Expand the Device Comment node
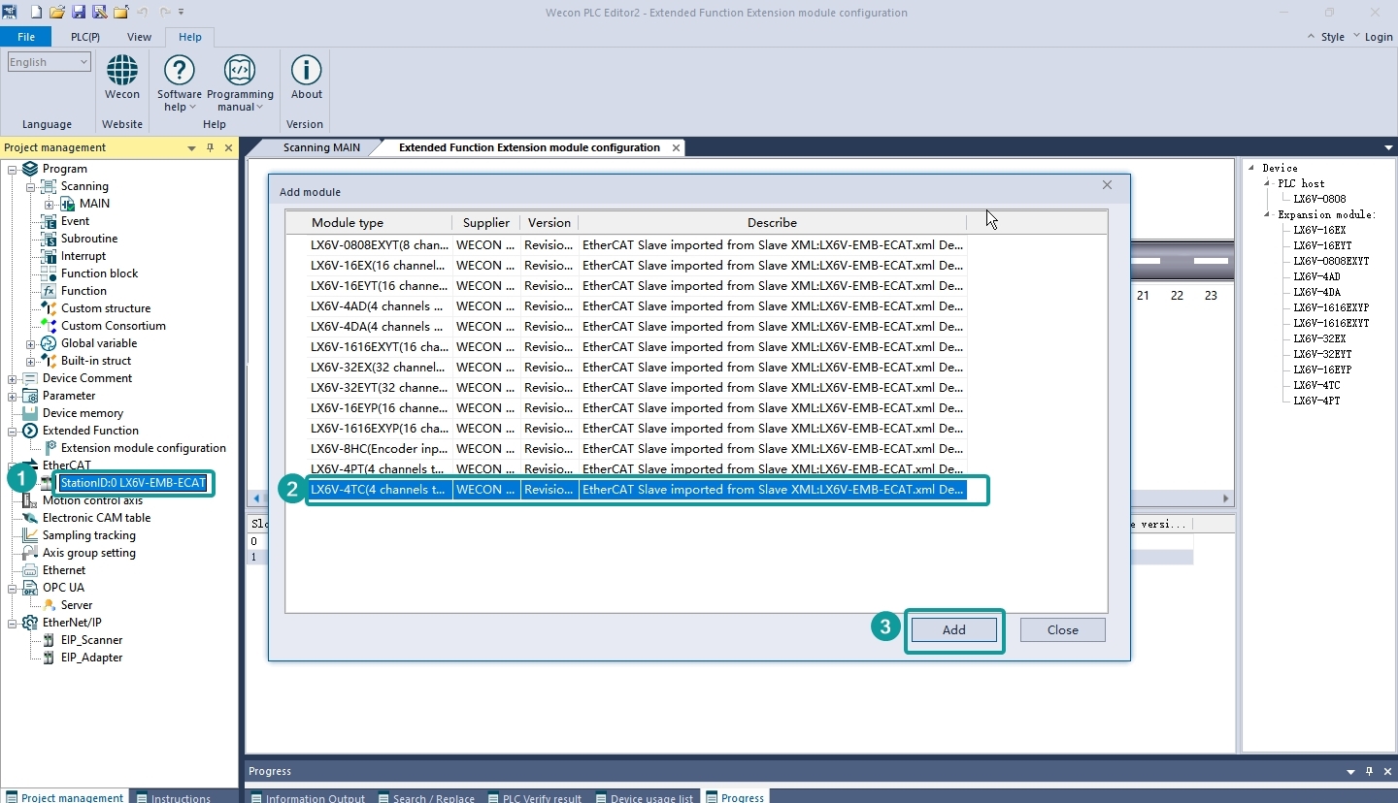 pyautogui.click(x=12, y=378)
